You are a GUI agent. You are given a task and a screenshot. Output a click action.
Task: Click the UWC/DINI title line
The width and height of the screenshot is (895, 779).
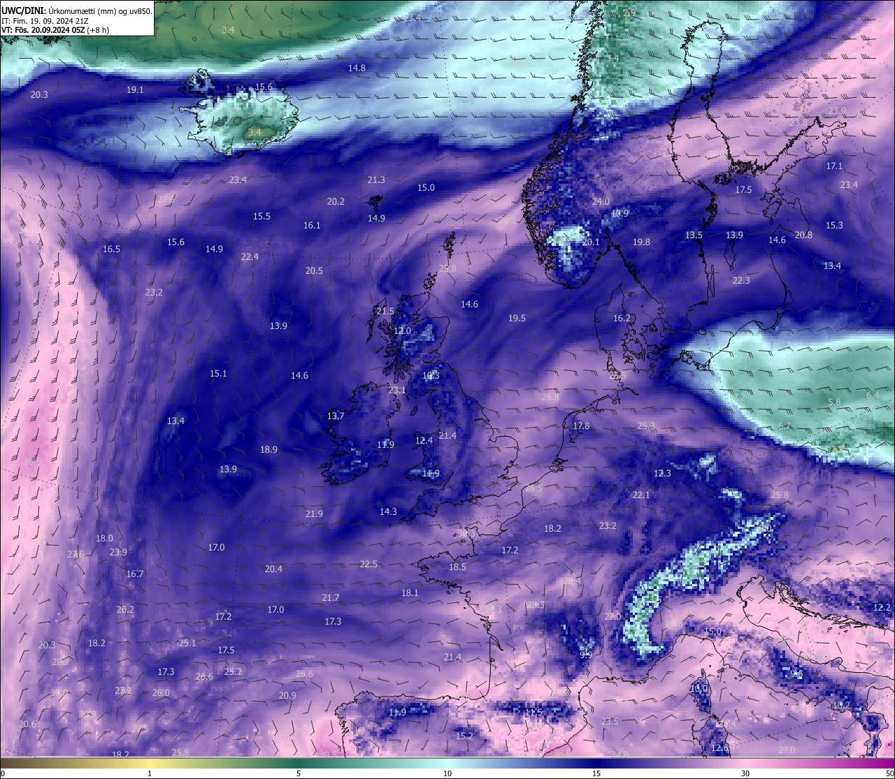tap(77, 11)
